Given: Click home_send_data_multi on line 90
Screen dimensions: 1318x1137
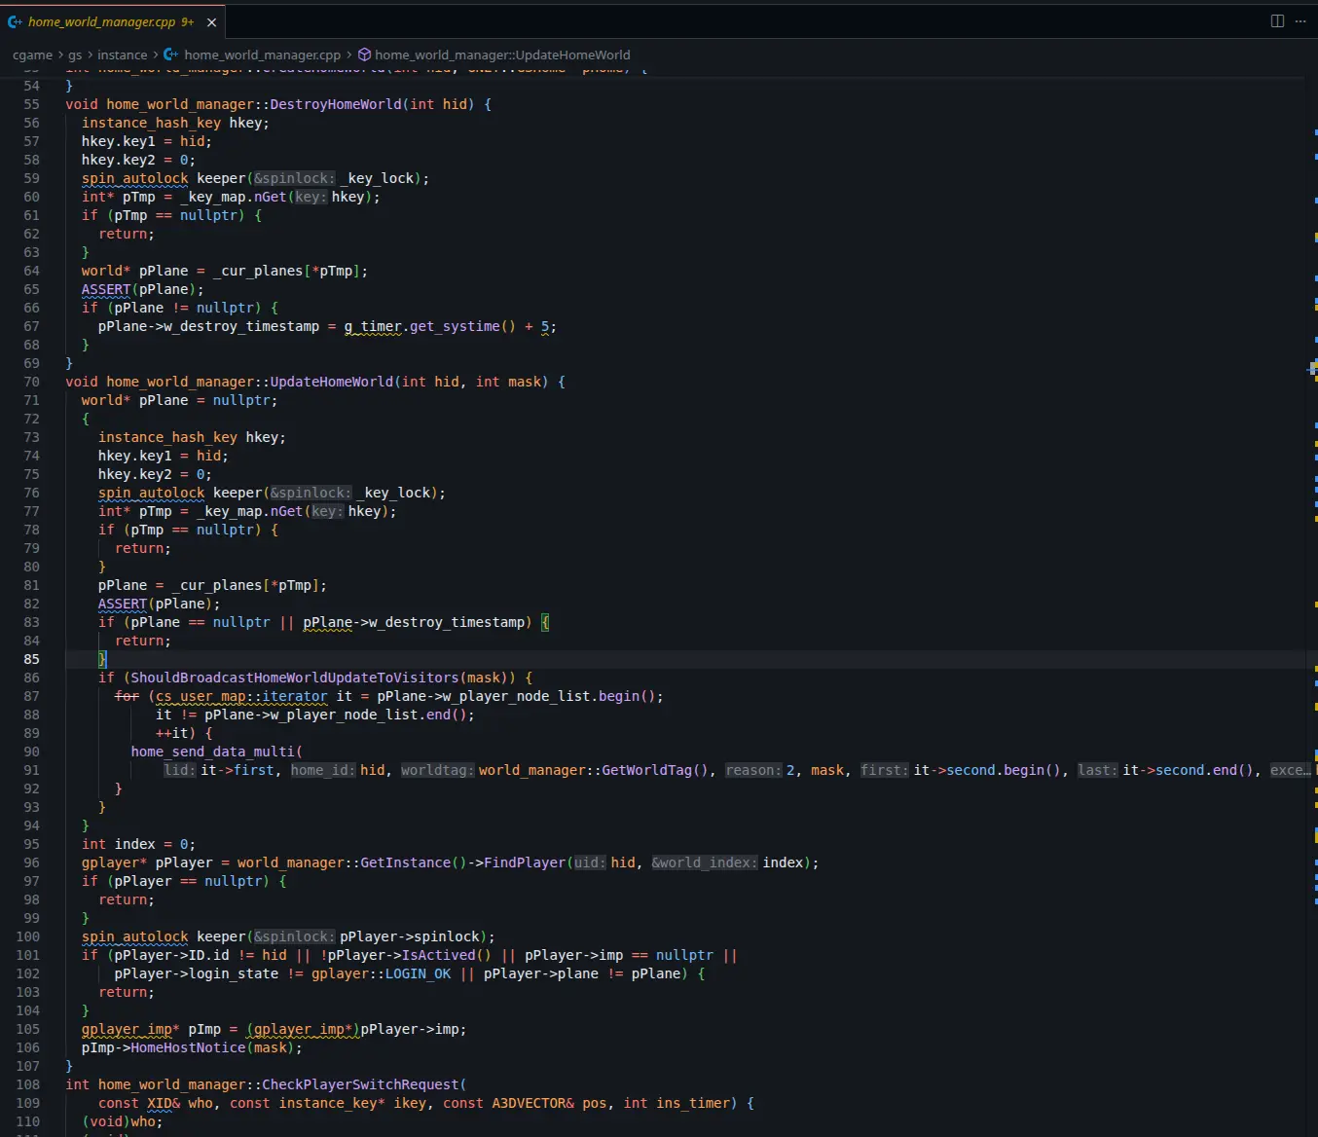Looking at the screenshot, I should click(x=213, y=752).
